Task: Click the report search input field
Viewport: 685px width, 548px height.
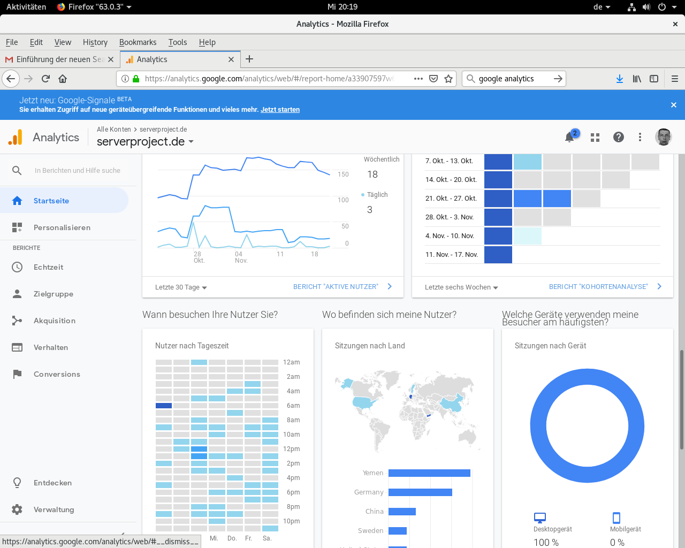Action: [x=78, y=171]
